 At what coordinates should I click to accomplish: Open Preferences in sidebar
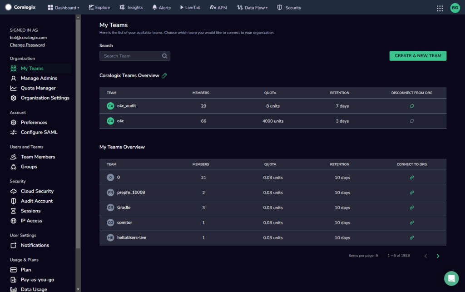point(29,123)
